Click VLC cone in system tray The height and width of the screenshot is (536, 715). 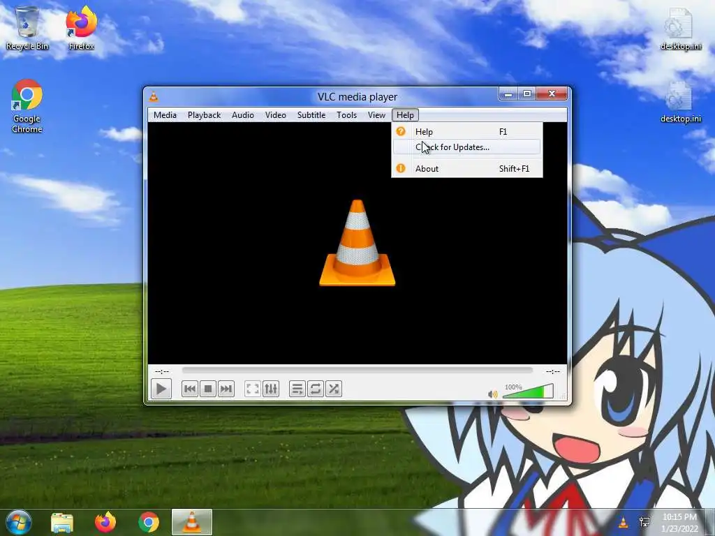623,522
